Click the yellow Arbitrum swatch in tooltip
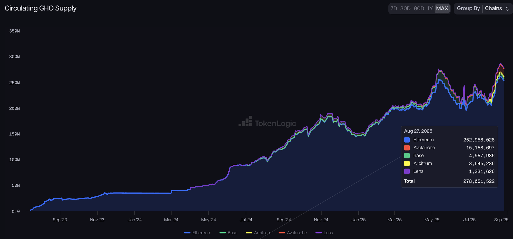The image size is (513, 239). coord(407,164)
